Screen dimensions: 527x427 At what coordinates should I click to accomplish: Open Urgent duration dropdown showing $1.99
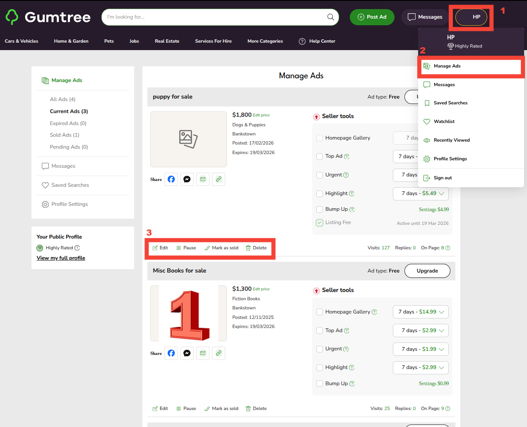[x=421, y=349]
